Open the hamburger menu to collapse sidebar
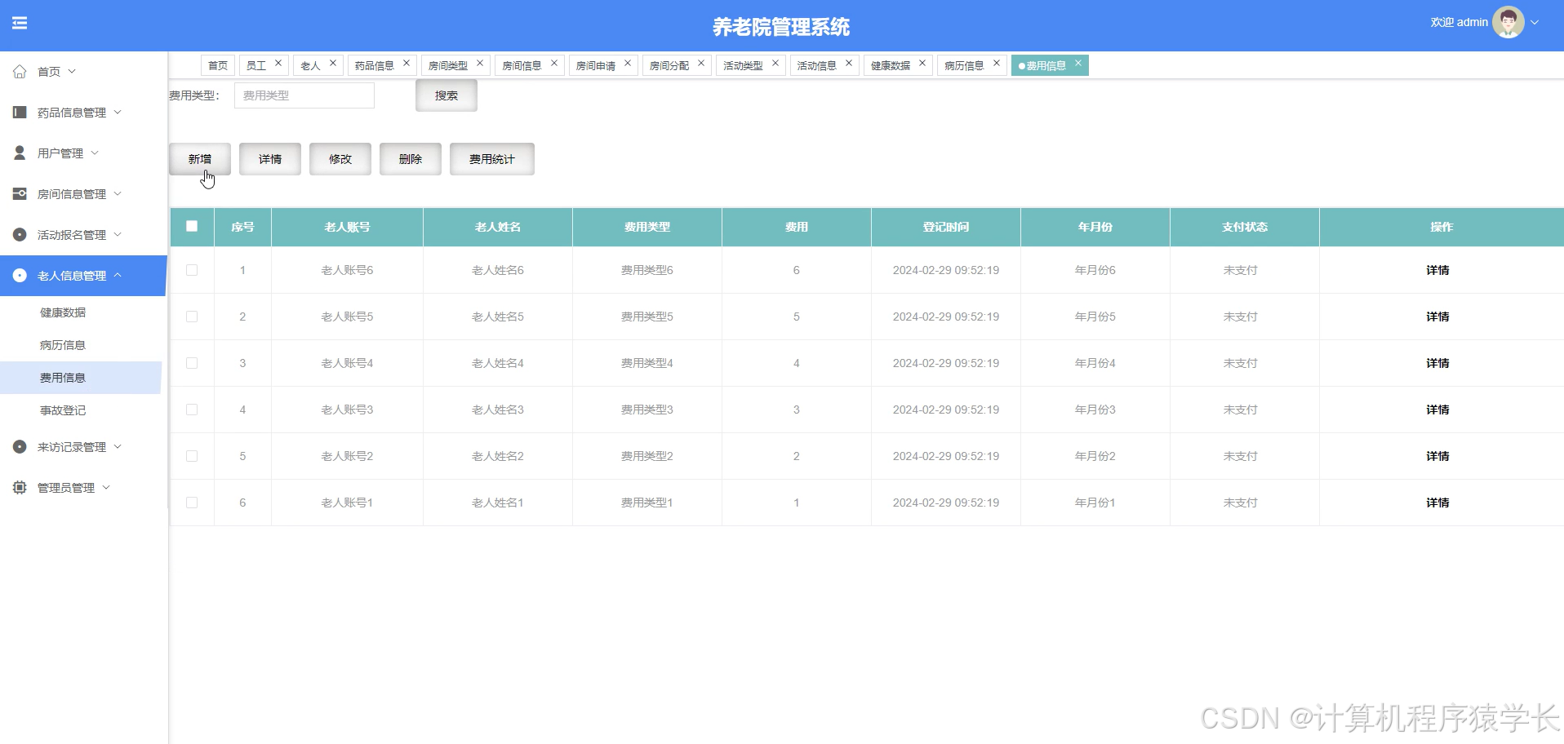The height and width of the screenshot is (744, 1564). tap(20, 23)
